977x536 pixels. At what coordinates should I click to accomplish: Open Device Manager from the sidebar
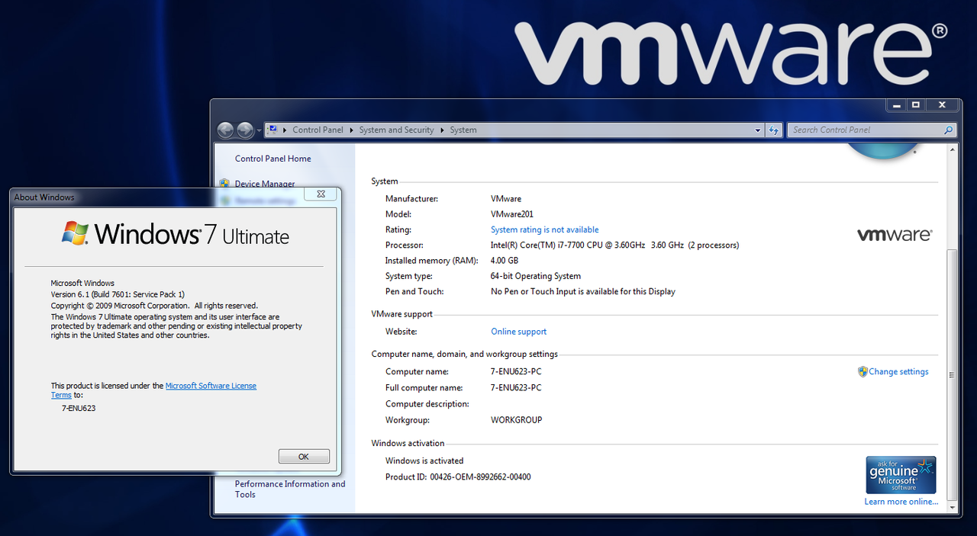pos(265,184)
